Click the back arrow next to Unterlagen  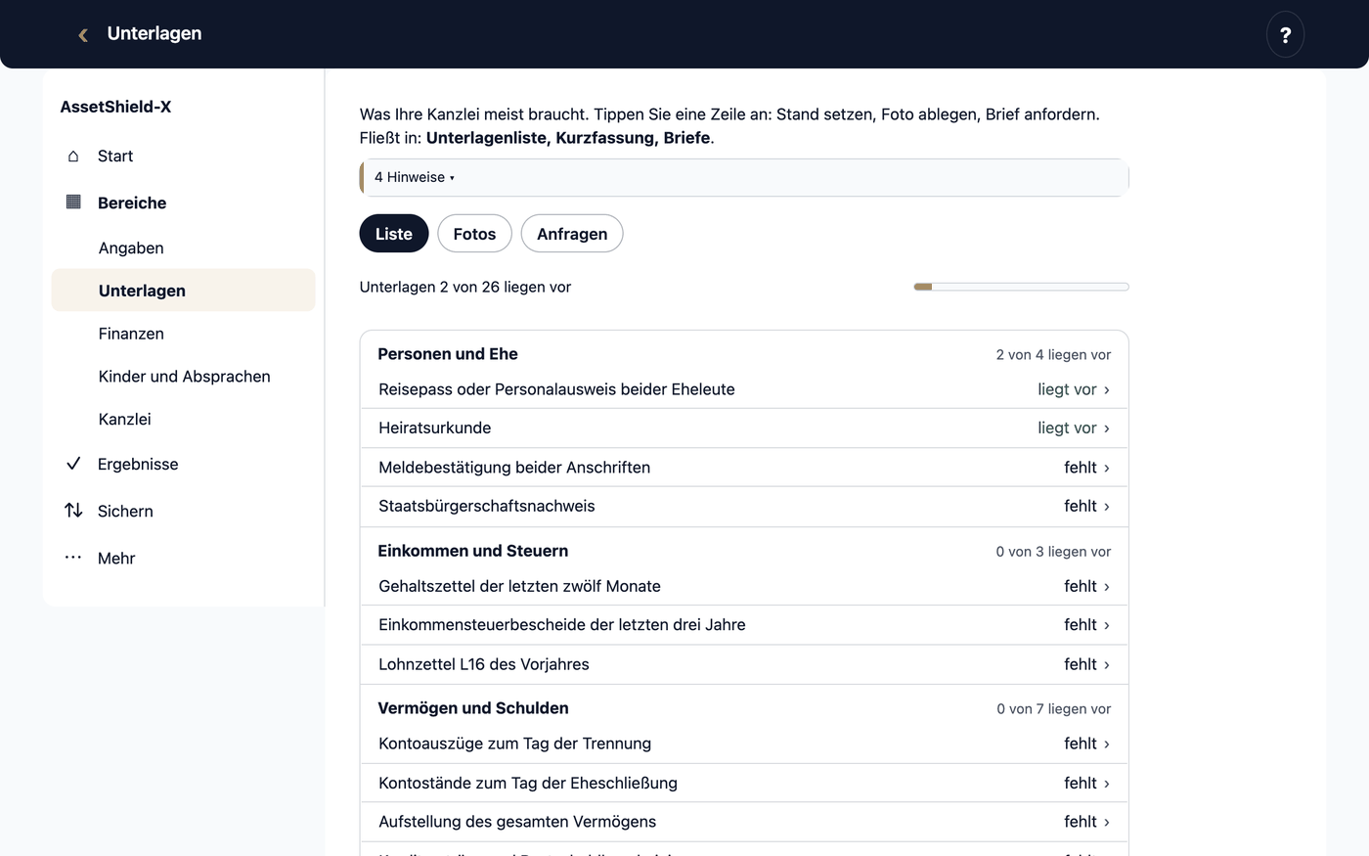pyautogui.click(x=83, y=34)
